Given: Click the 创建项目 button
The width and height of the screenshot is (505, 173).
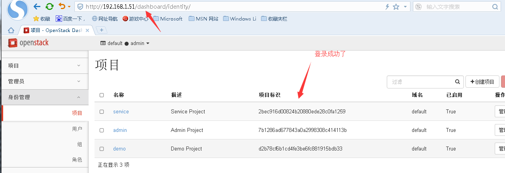Looking at the screenshot, I should coord(482,82).
